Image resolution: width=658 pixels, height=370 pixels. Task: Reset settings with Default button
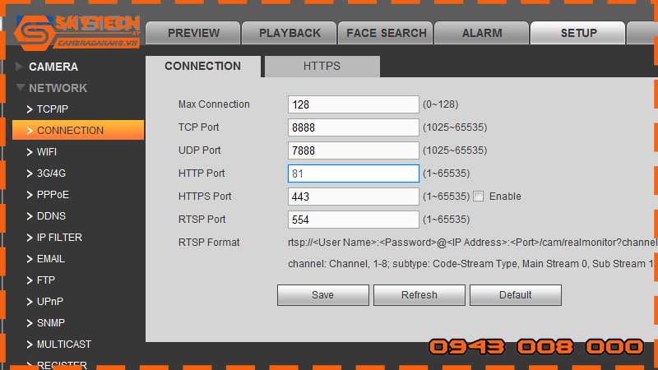click(x=515, y=295)
